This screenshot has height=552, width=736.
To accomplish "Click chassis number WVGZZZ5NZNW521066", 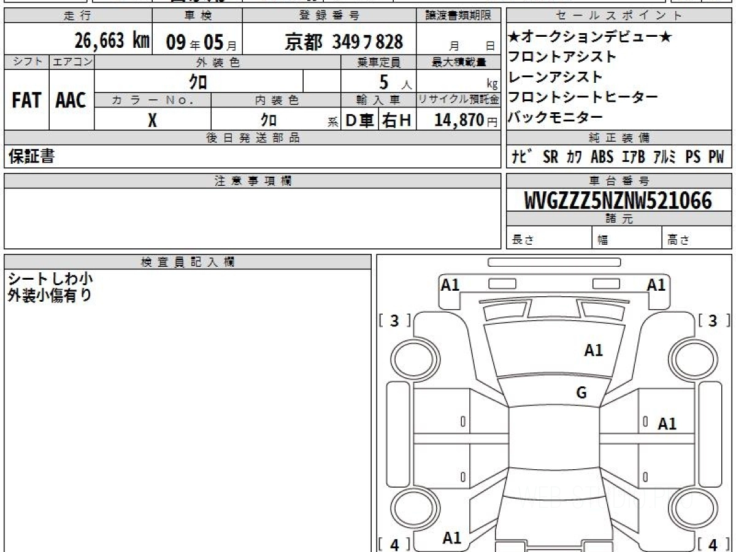I will 618,200.
